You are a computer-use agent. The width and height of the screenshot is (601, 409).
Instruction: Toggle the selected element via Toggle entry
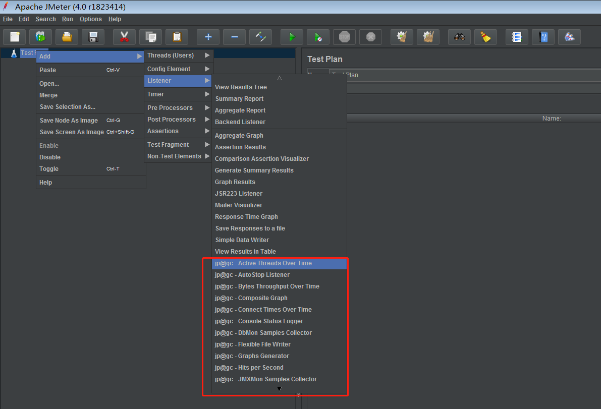tap(49, 169)
